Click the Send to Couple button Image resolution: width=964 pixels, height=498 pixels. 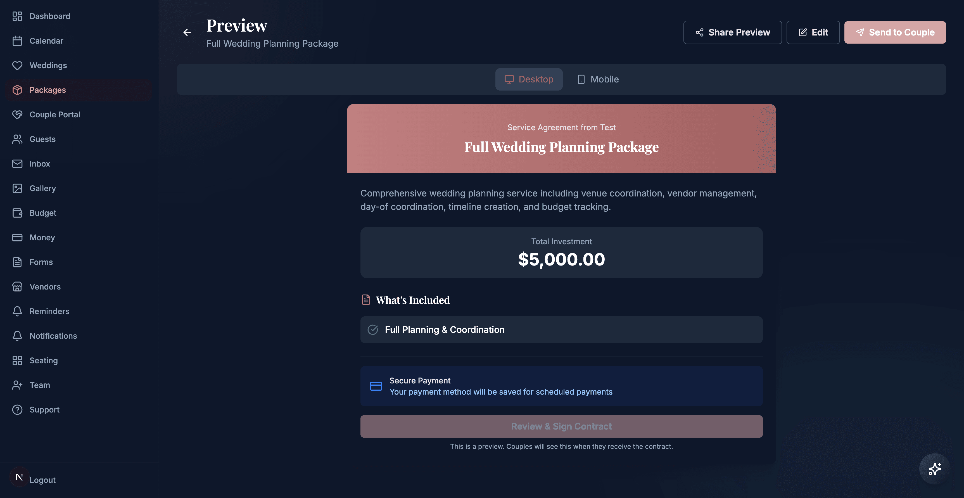pyautogui.click(x=895, y=32)
